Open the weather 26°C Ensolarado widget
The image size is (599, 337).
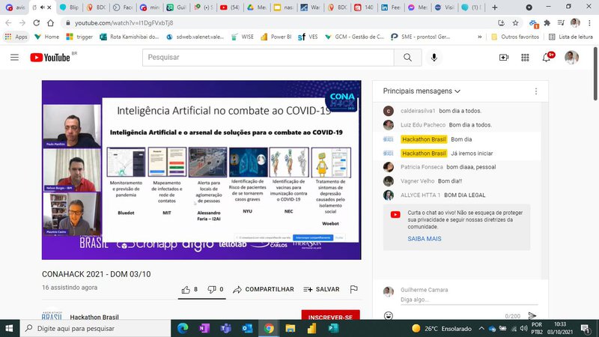pos(442,328)
